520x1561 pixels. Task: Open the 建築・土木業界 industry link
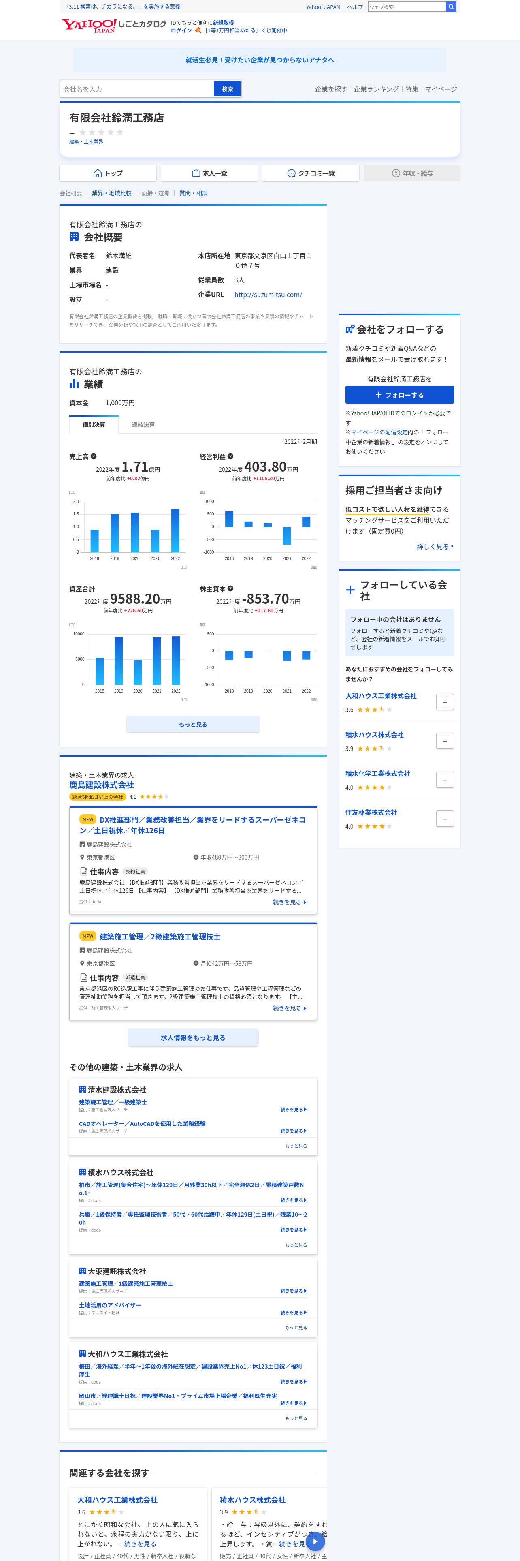click(x=86, y=142)
